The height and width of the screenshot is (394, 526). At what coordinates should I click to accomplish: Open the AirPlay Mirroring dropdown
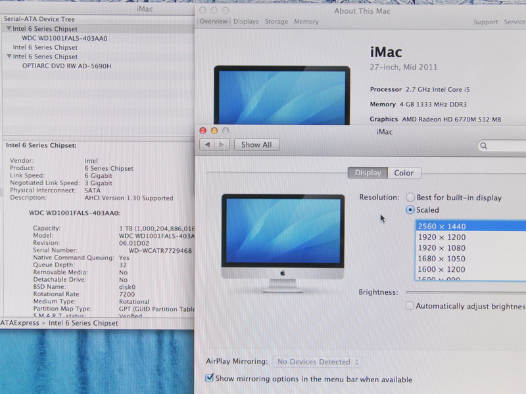pyautogui.click(x=317, y=362)
